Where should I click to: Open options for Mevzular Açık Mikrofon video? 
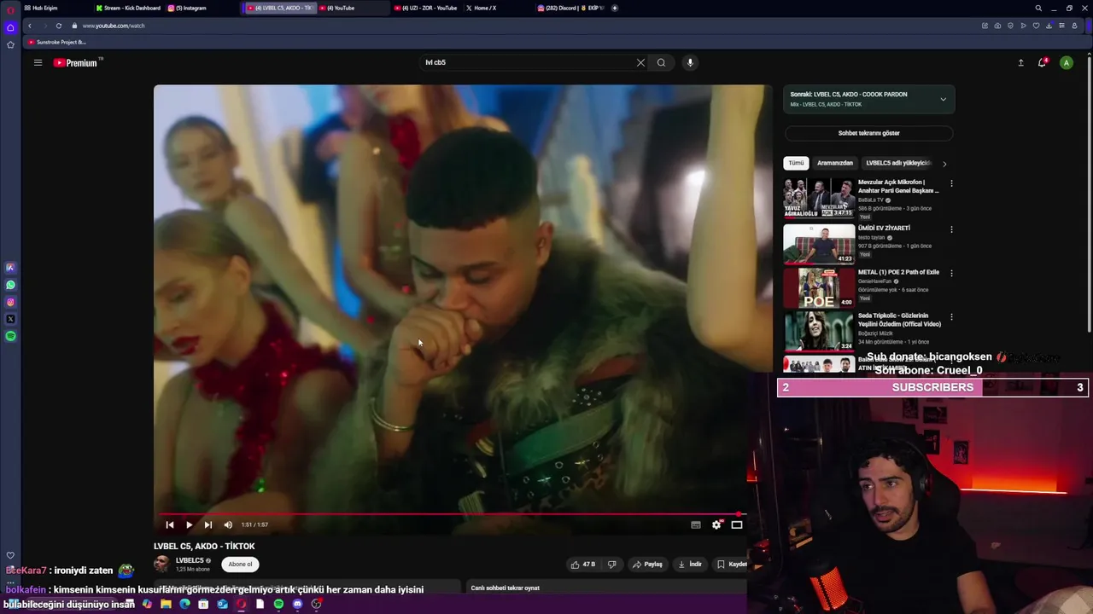coord(951,183)
